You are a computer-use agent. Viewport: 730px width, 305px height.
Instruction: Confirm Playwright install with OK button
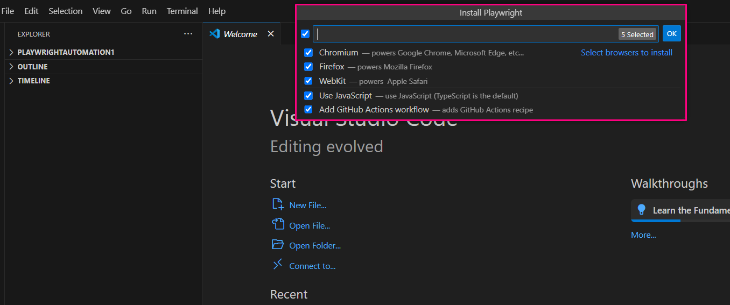point(671,33)
